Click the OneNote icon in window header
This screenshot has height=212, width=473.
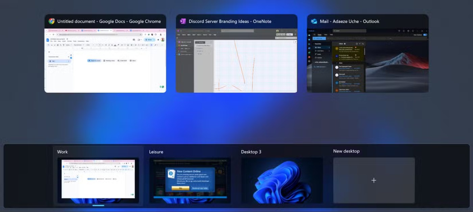183,21
